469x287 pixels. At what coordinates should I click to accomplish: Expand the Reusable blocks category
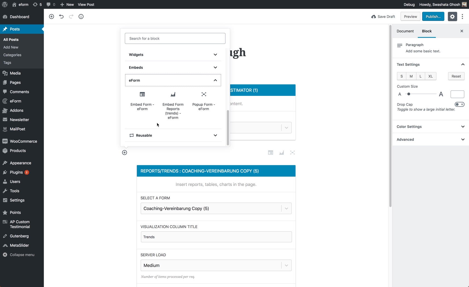point(173,135)
